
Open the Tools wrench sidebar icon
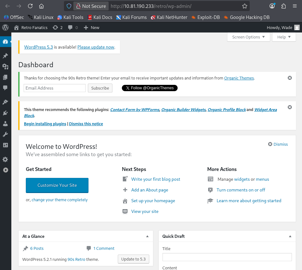point(5,134)
